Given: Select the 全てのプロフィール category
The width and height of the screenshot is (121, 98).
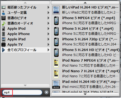Looking at the screenshot, I should click(x=25, y=50).
